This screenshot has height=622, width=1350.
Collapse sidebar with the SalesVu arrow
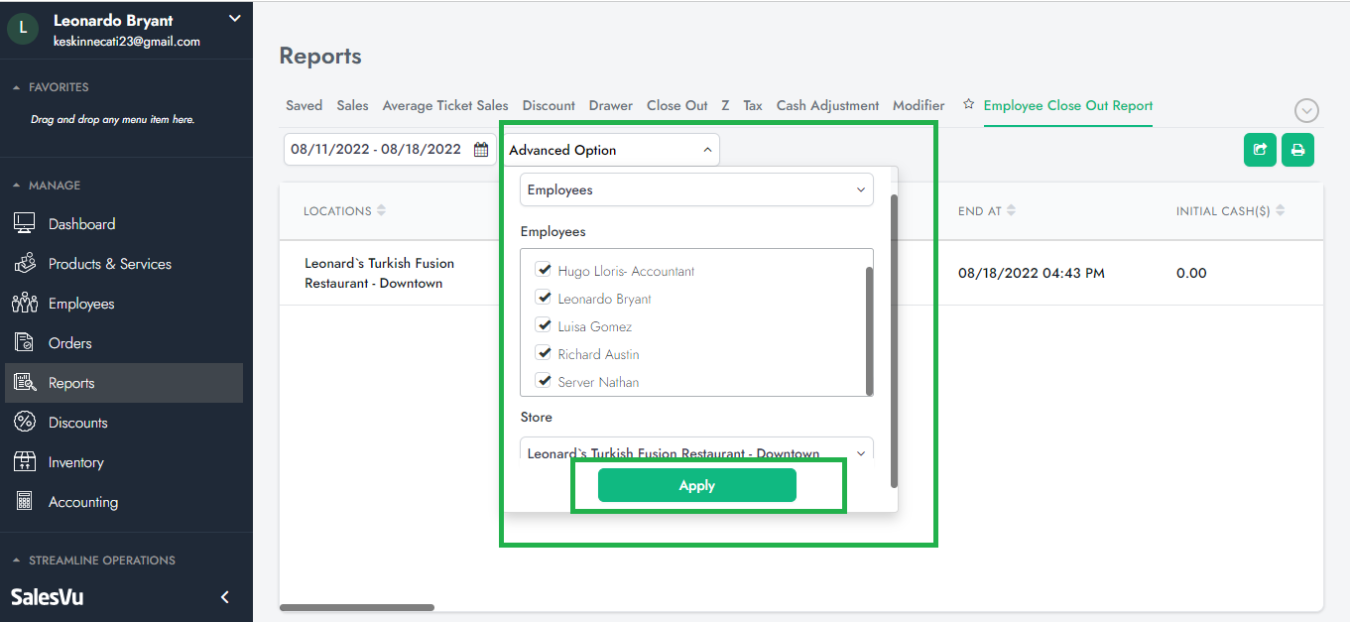[225, 597]
